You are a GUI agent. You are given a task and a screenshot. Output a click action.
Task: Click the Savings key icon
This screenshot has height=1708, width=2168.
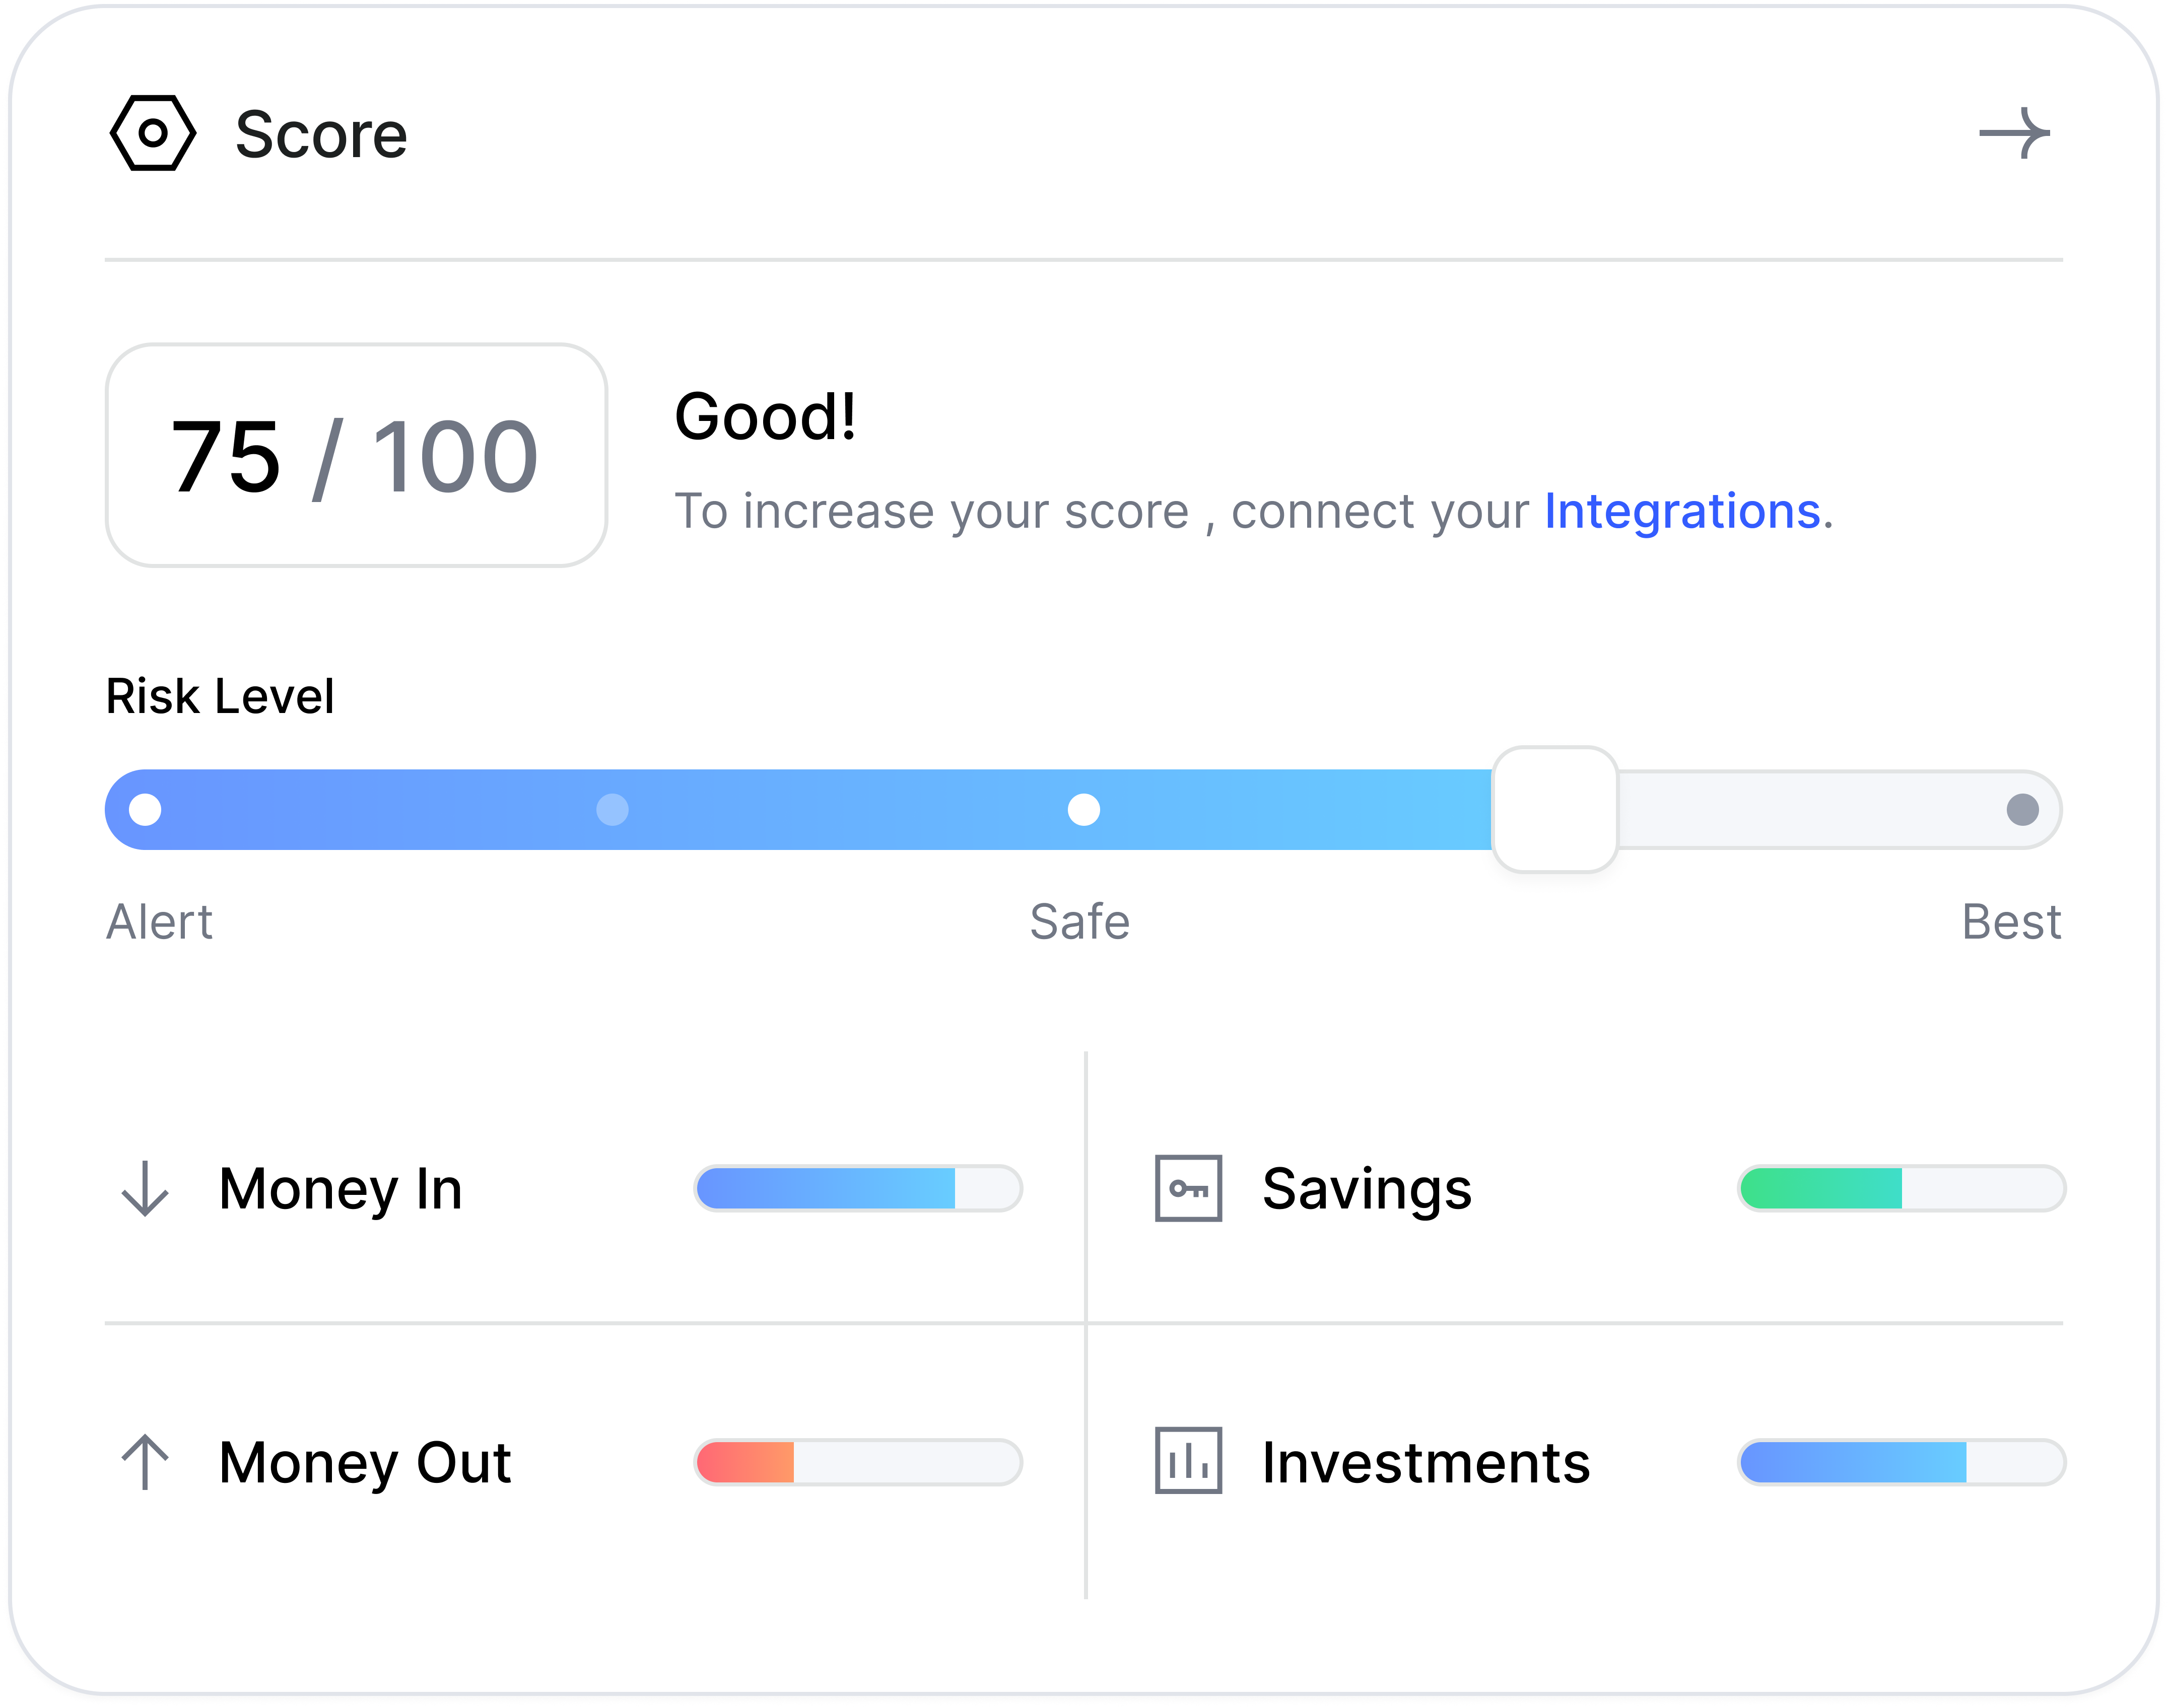tap(1188, 1188)
